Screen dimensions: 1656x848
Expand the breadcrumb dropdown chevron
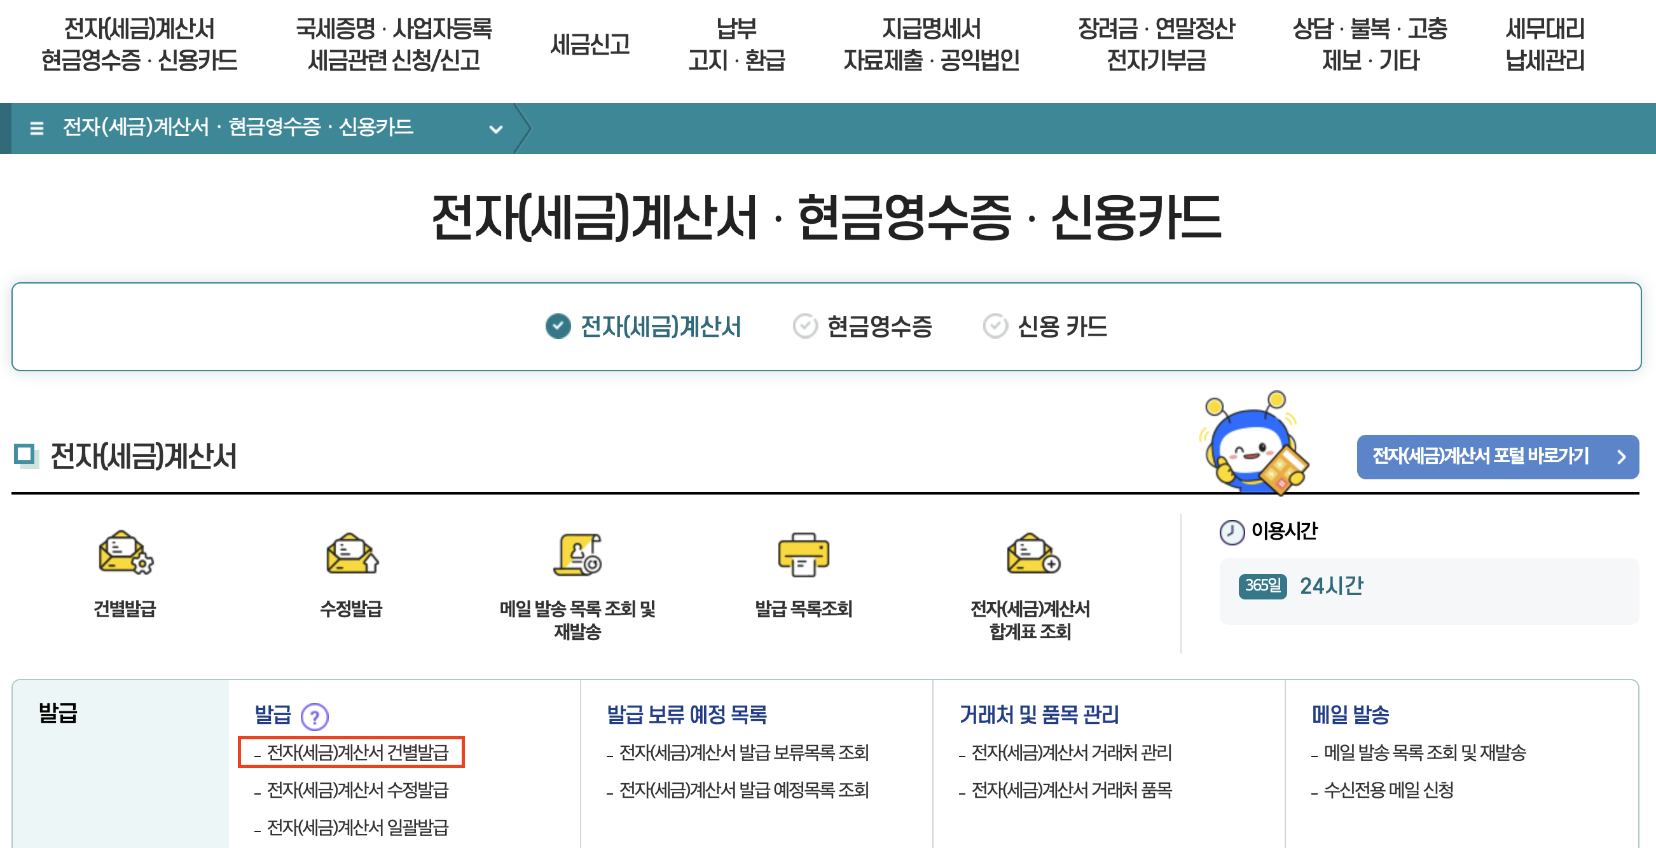coord(495,129)
